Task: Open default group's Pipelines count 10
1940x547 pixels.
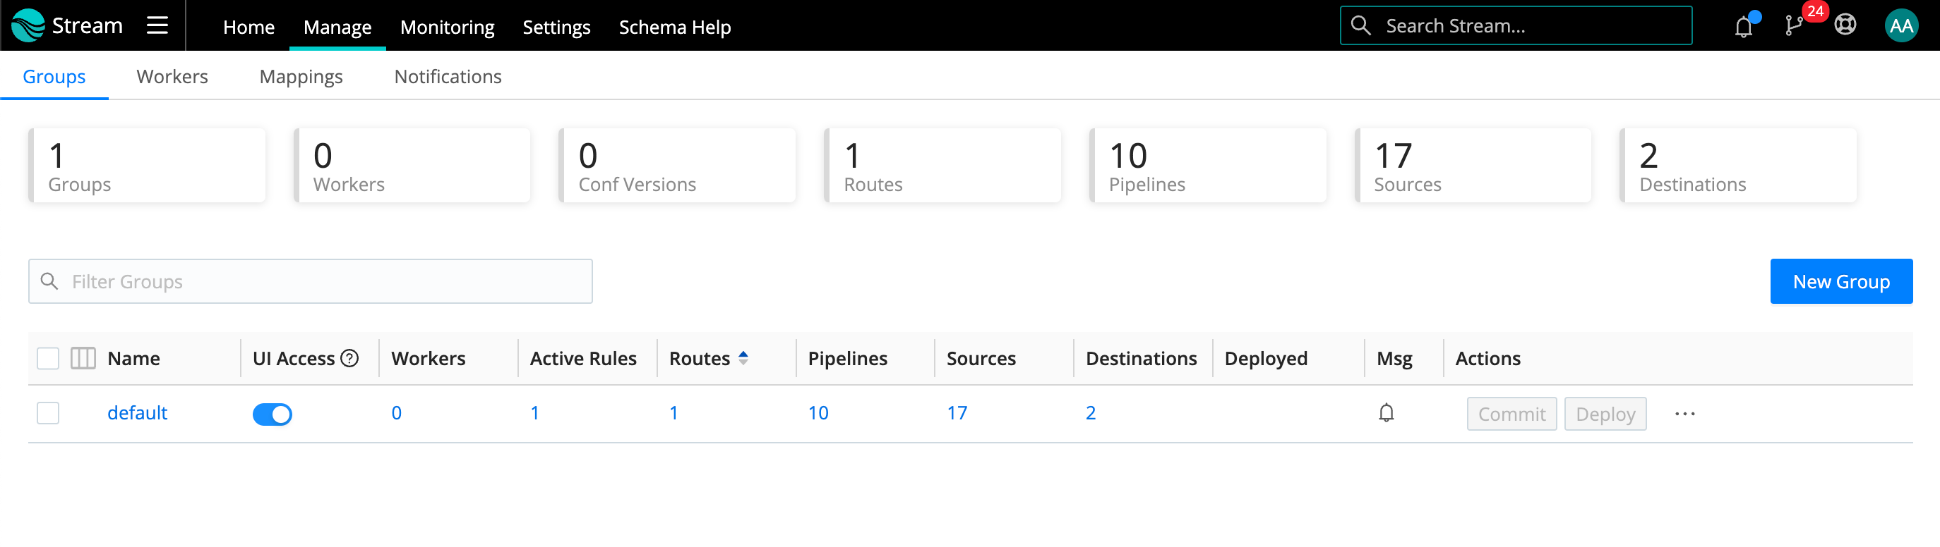Action: (x=819, y=413)
